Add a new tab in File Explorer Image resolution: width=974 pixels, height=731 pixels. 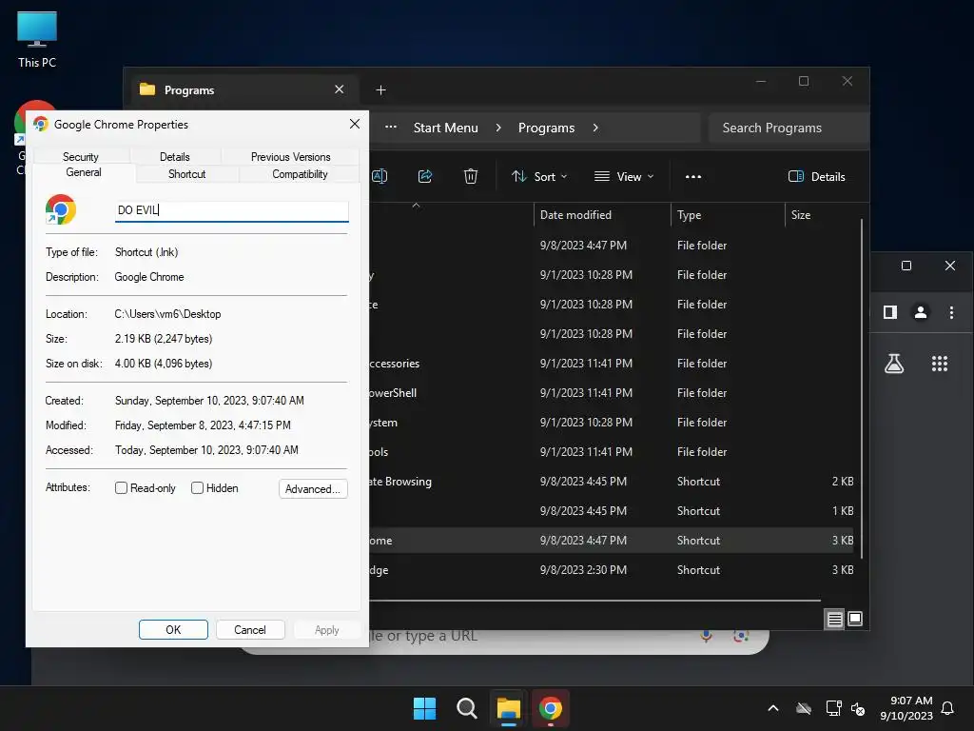click(380, 90)
